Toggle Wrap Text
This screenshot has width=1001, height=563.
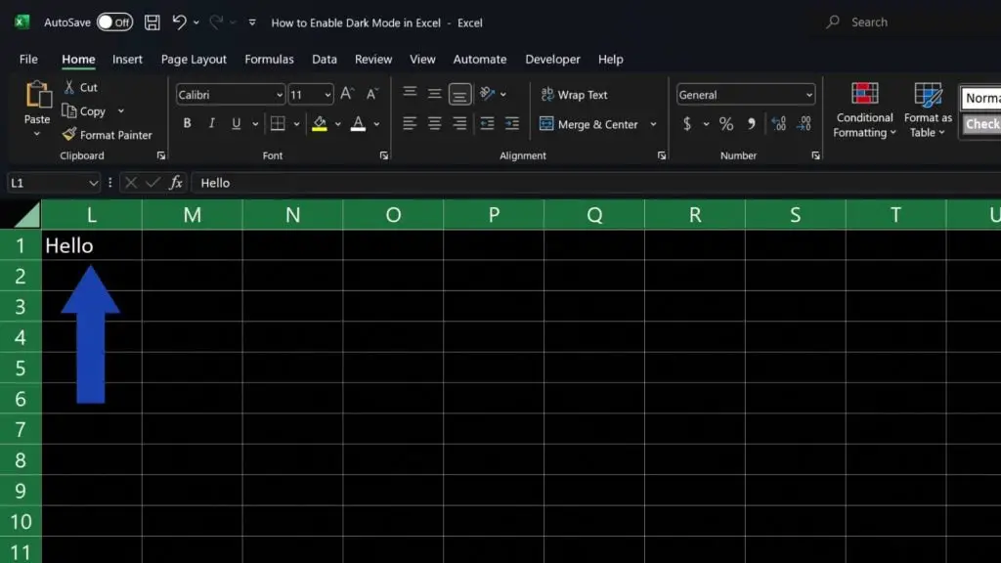tap(574, 95)
